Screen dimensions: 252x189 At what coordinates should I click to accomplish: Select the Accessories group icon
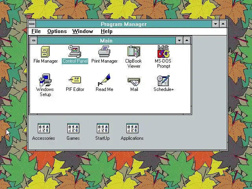pyautogui.click(x=44, y=128)
